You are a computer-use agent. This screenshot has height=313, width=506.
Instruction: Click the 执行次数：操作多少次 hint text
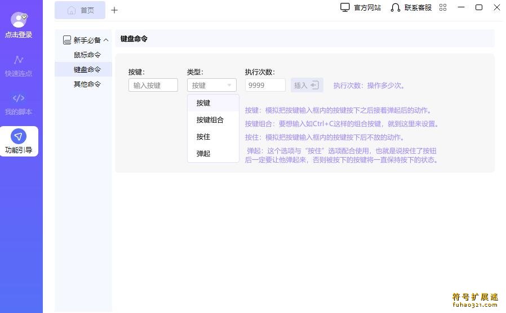pyautogui.click(x=369, y=86)
